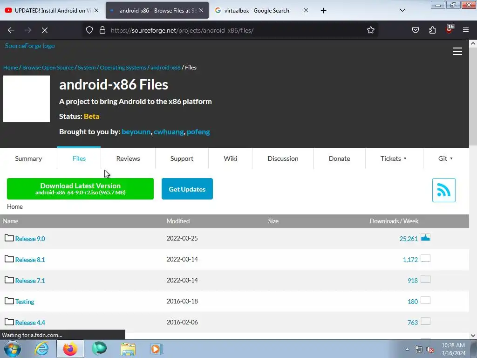Click the Release 7.1 folder icon
Screen dimensions: 477x358
tap(9, 280)
